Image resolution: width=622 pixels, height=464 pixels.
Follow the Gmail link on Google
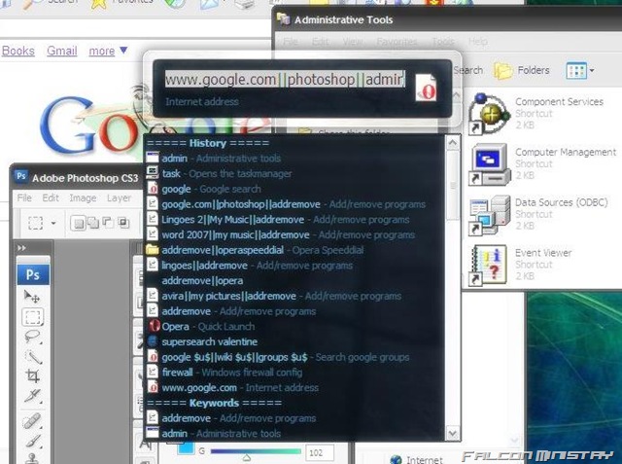coord(62,51)
